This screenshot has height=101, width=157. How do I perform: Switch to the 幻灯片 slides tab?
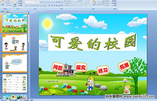[x=3, y=12]
